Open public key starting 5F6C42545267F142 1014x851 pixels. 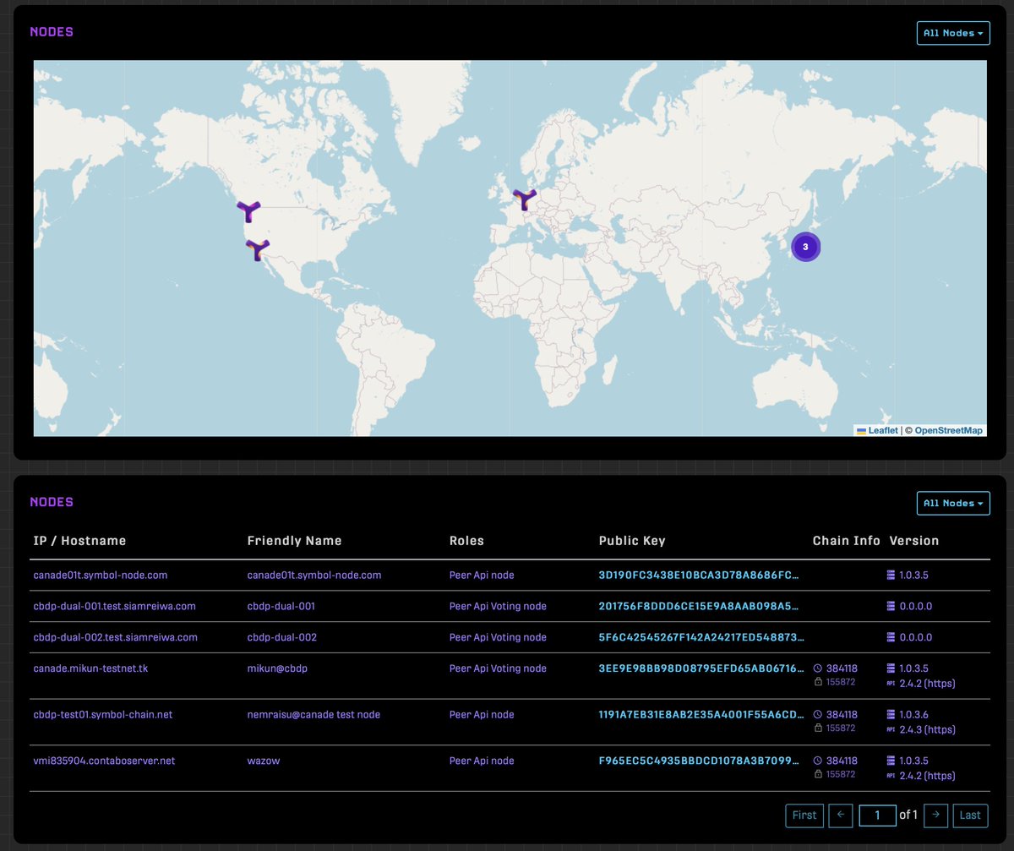702,637
